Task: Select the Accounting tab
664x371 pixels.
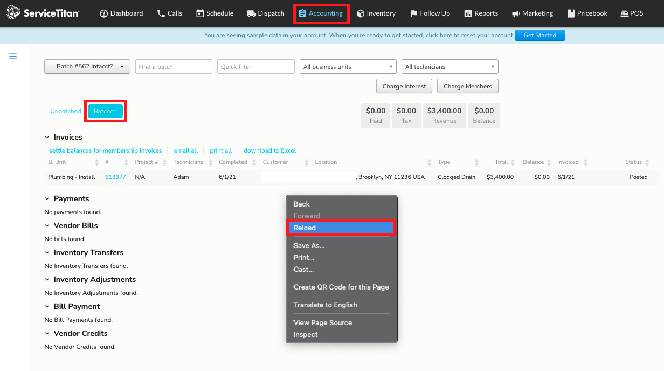Action: 321,13
